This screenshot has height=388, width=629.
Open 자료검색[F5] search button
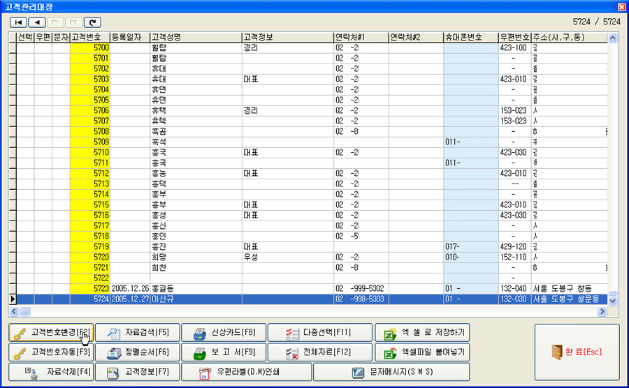[x=138, y=332]
